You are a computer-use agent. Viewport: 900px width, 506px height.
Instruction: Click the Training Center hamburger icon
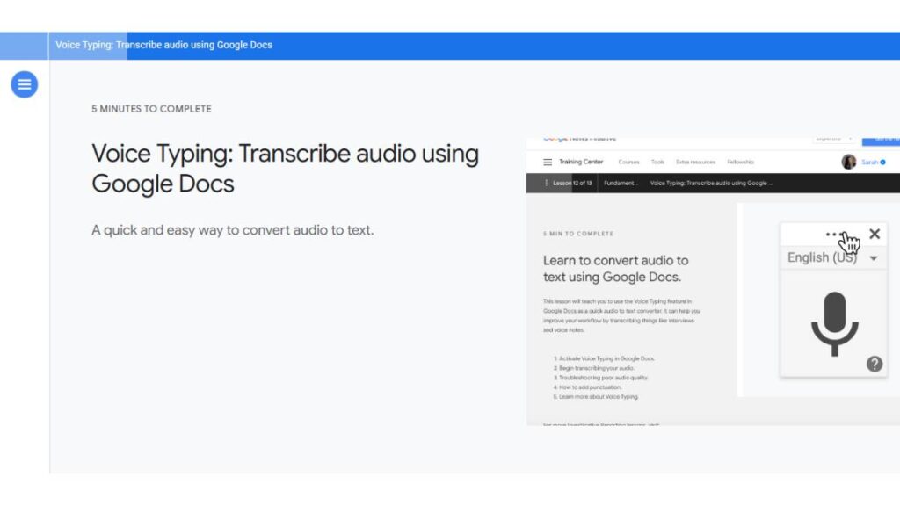548,163
